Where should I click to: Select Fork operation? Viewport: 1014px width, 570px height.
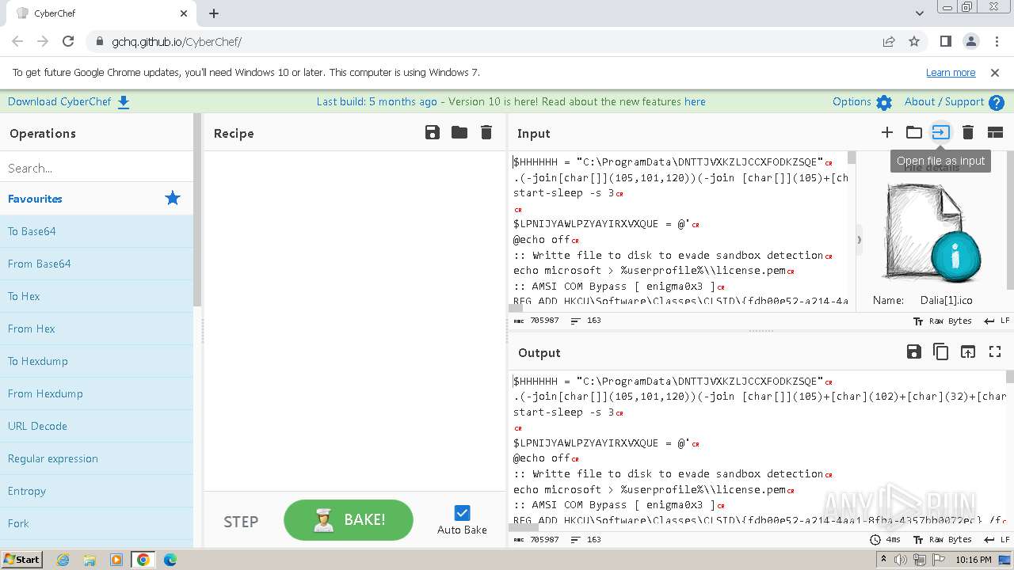pos(97,523)
